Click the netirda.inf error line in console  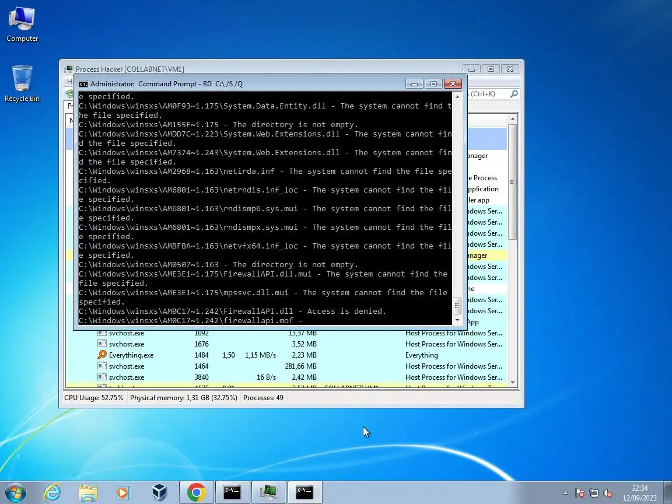pos(265,176)
